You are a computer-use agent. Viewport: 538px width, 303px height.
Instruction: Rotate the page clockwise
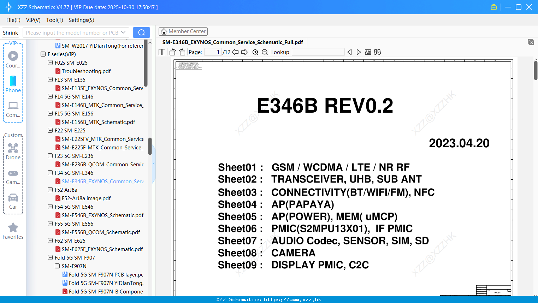(182, 52)
